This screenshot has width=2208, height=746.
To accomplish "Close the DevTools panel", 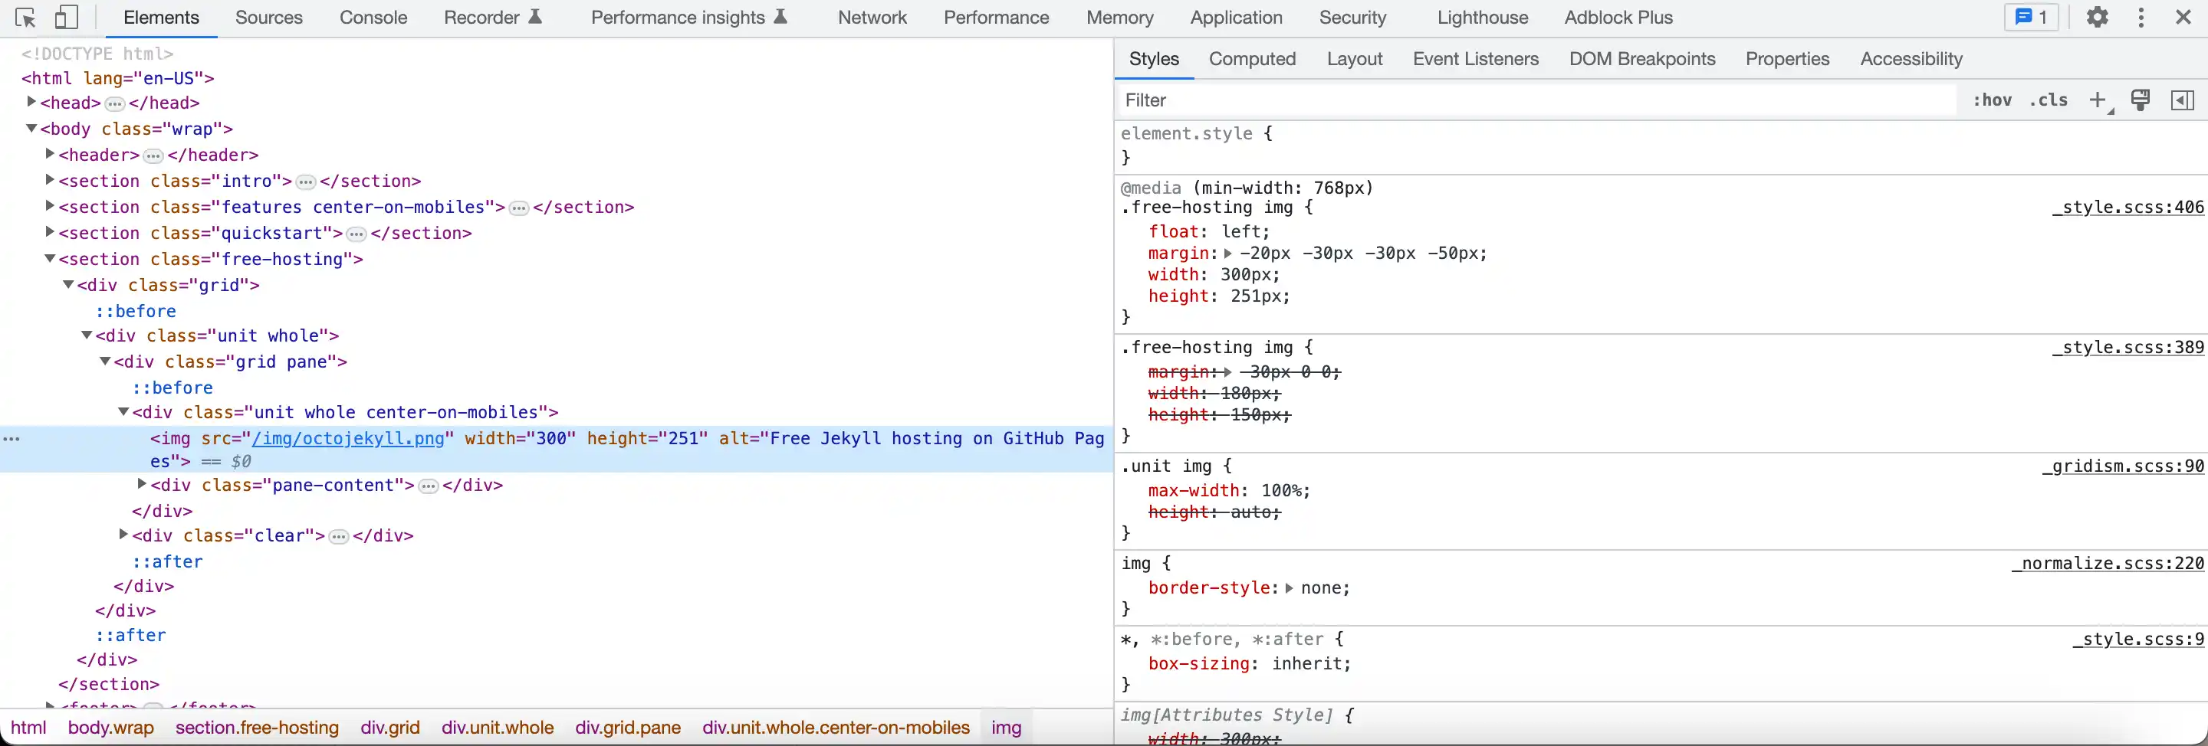I will [x=2183, y=17].
